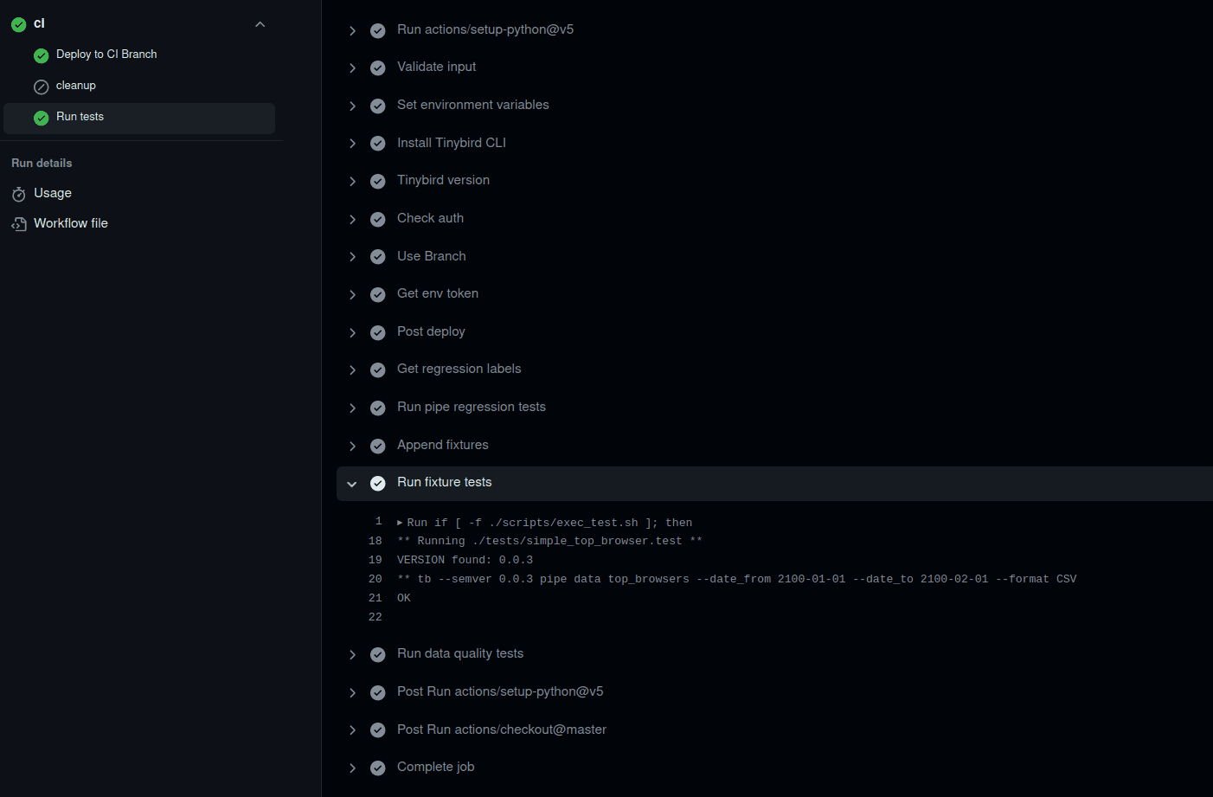Click log line number 20
The height and width of the screenshot is (797, 1213).
pyautogui.click(x=375, y=579)
